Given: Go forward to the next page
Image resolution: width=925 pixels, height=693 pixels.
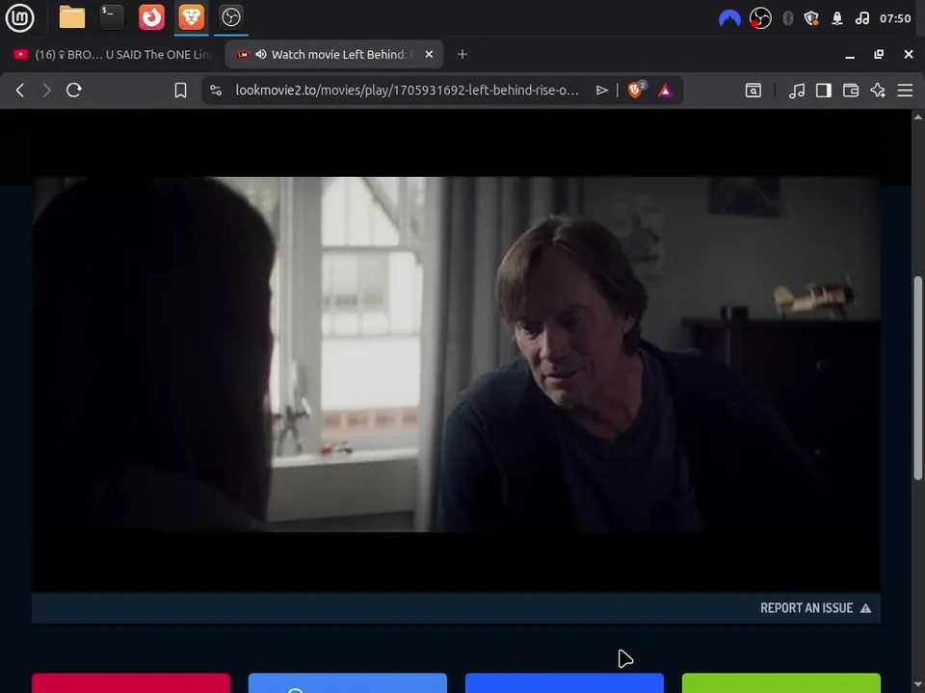Looking at the screenshot, I should 46,90.
